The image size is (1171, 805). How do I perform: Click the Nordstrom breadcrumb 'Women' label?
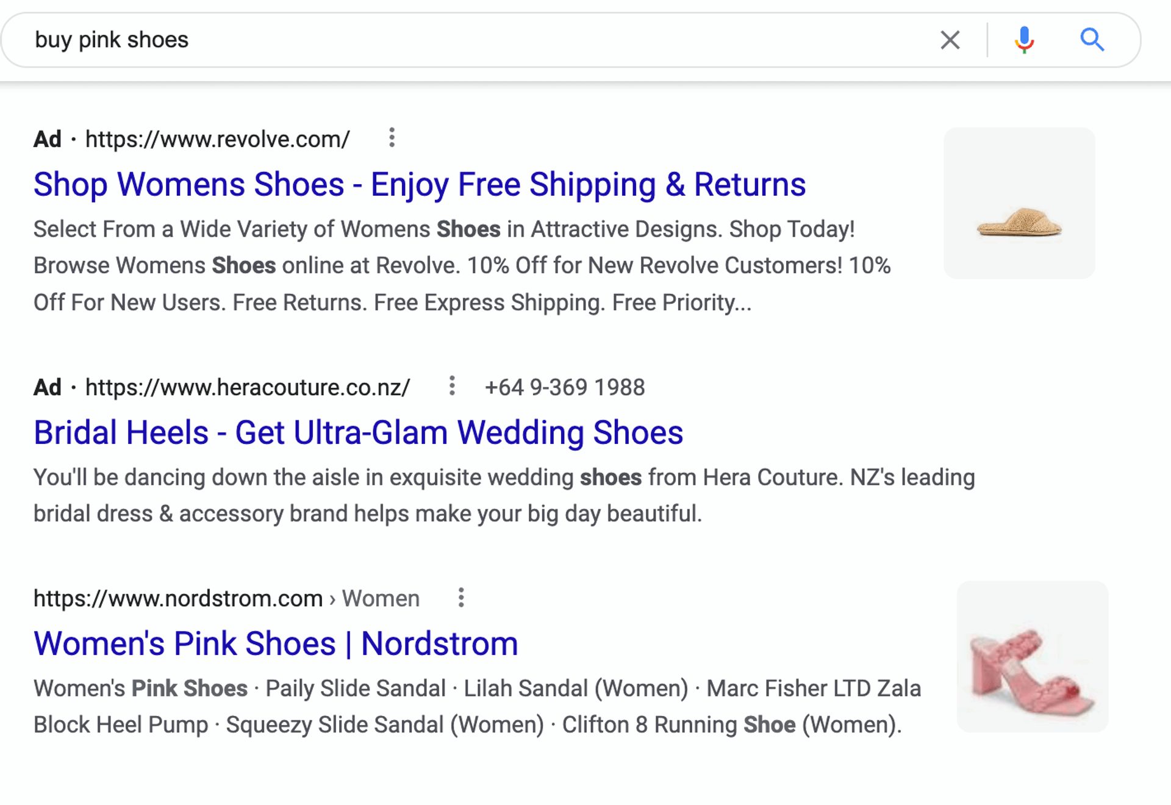[379, 598]
